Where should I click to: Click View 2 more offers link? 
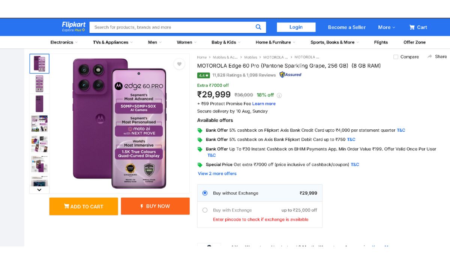217,174
